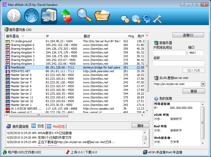
Task: Select the Master Server 11 row
Action: coord(75,97)
